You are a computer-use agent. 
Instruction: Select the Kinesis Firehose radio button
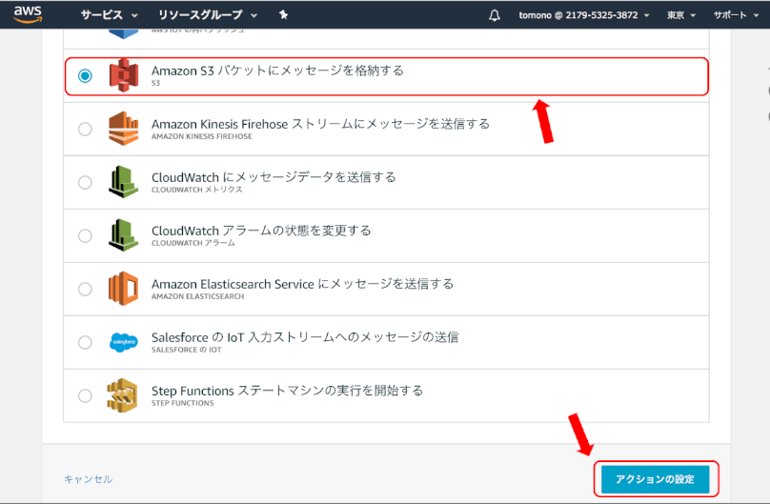point(85,129)
